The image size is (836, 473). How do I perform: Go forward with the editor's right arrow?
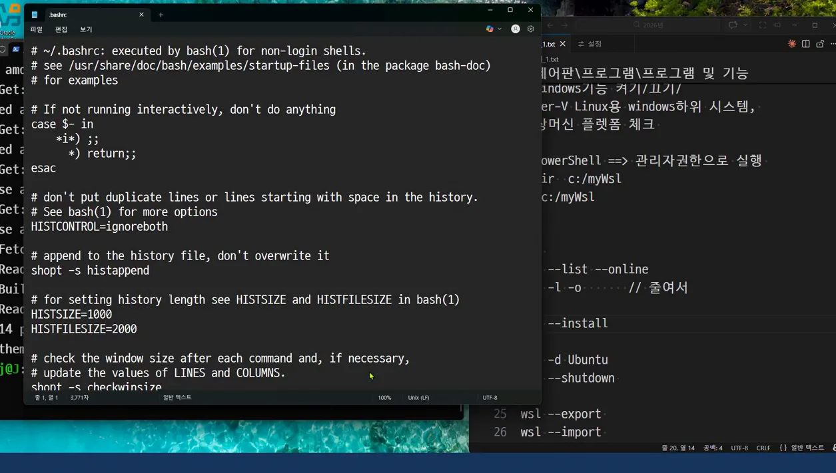click(x=564, y=25)
